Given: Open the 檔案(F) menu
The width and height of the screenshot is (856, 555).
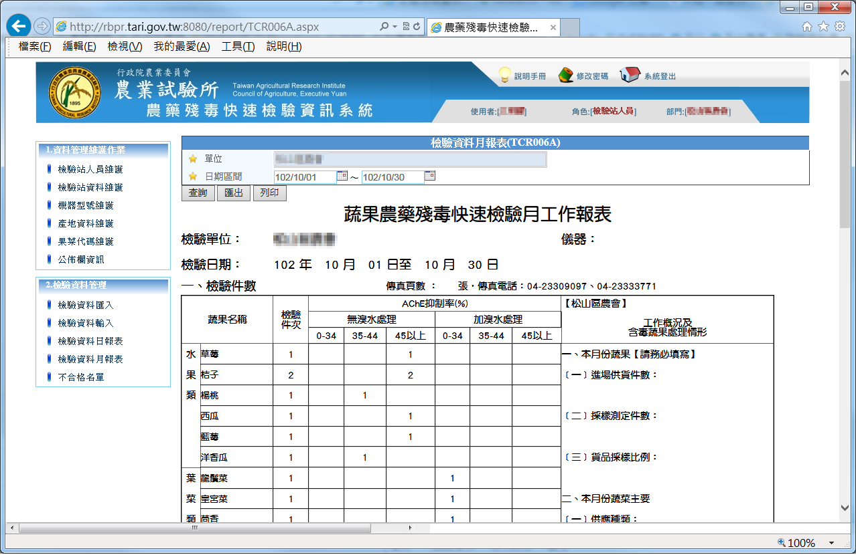Looking at the screenshot, I should click(x=35, y=46).
